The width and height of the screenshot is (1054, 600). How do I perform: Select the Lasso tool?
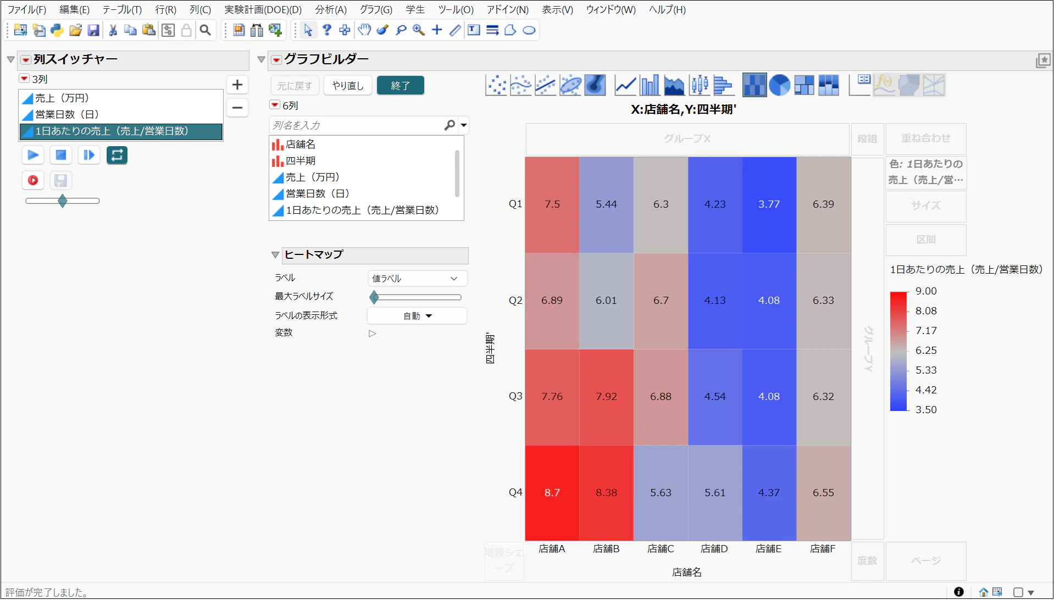401,30
